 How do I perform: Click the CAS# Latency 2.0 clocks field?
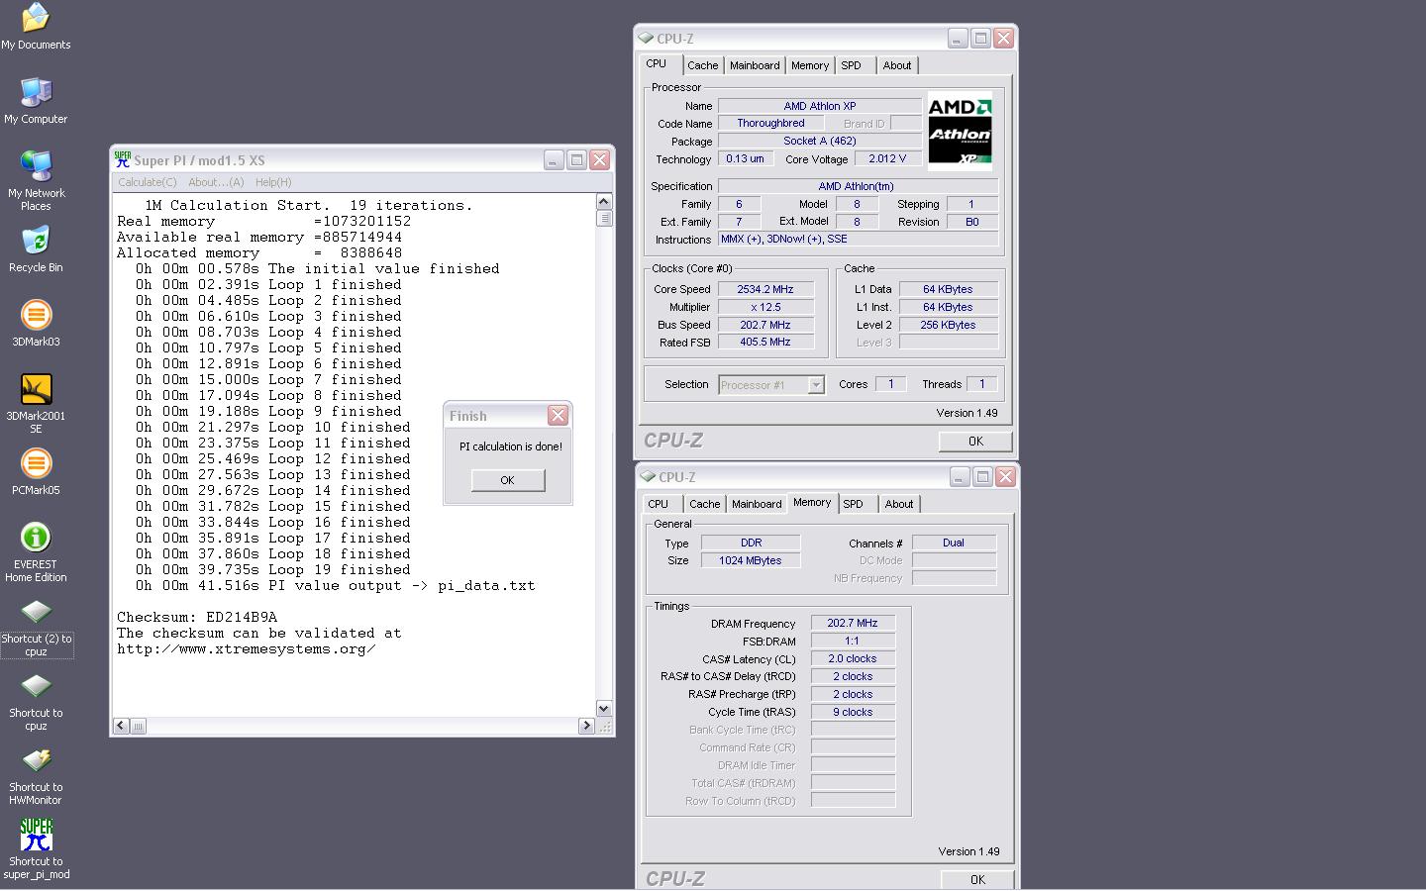click(x=853, y=658)
